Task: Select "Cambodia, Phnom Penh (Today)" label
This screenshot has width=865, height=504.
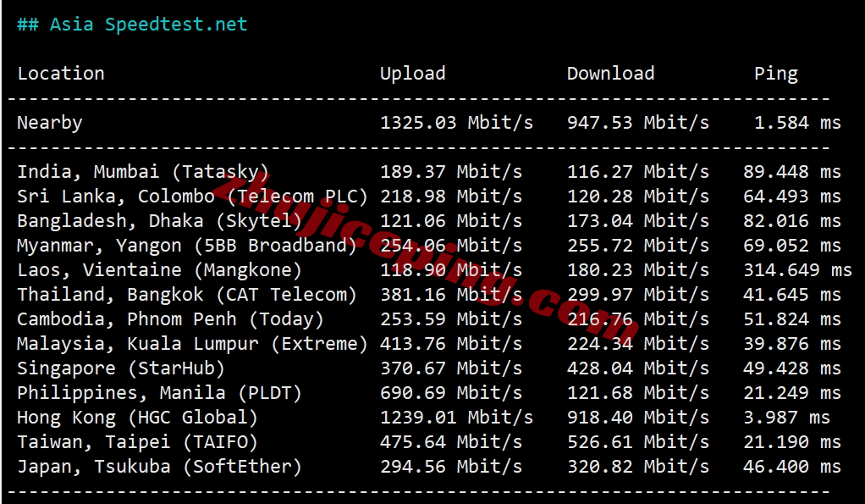Action: (x=170, y=319)
